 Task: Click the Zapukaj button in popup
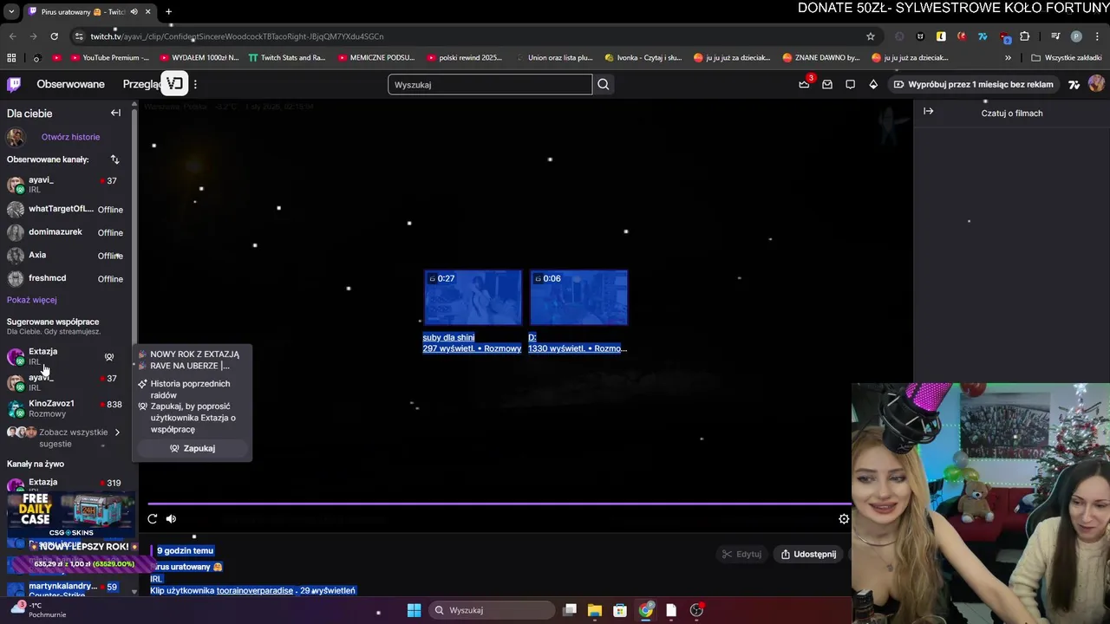(x=193, y=448)
